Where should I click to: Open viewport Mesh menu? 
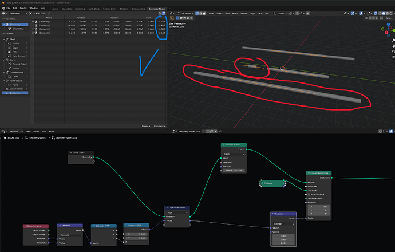point(235,13)
